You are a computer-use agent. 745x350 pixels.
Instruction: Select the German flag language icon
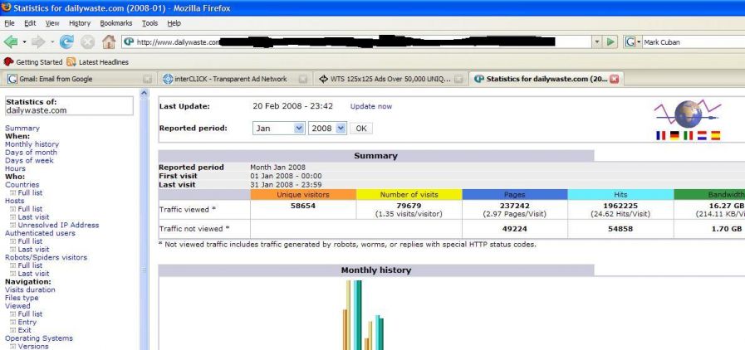[x=674, y=136]
